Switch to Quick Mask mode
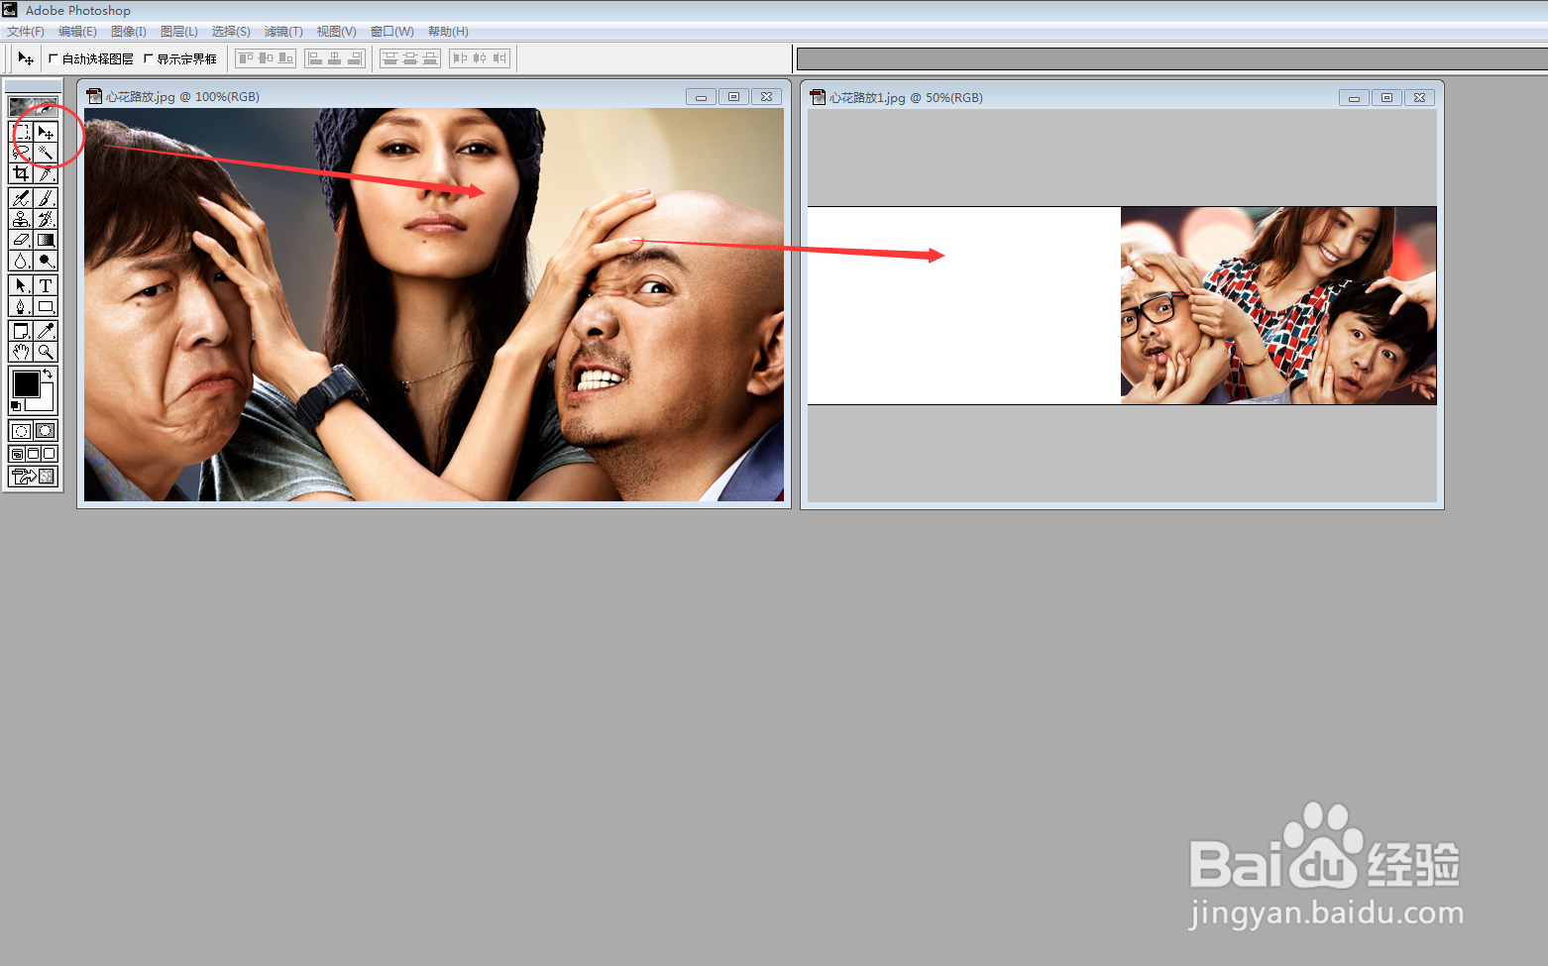 (46, 431)
